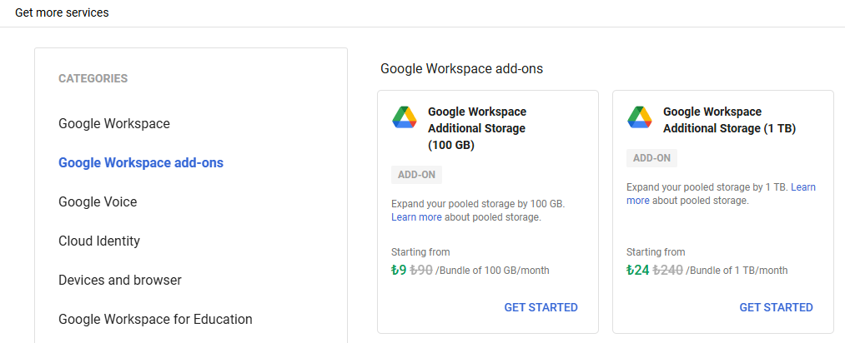Screen dimensions: 845x343
Task: Open Learn more link on 100 GB card
Action: (416, 217)
